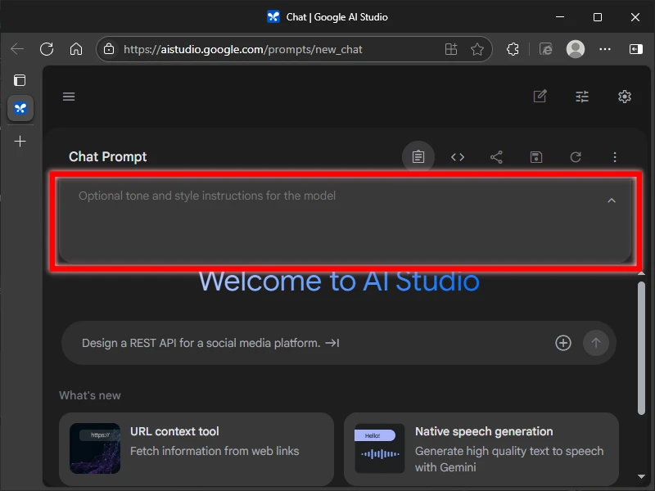655x491 pixels.
Task: Click the URL context tool thumbnail
Action: [x=95, y=448]
